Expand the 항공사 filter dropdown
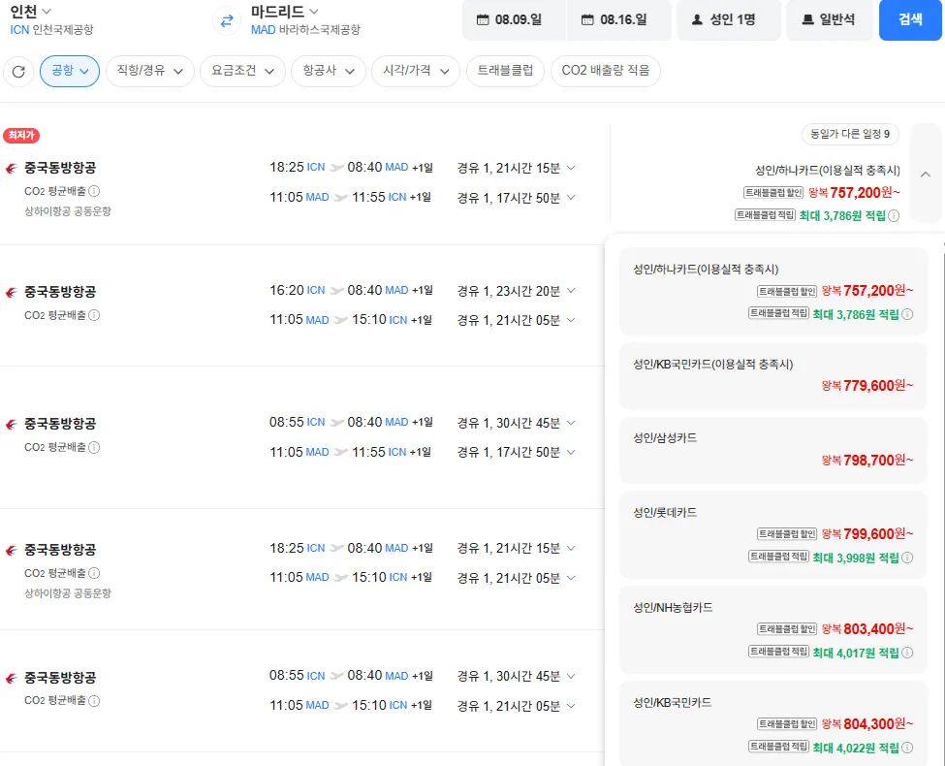This screenshot has width=945, height=766. (329, 71)
